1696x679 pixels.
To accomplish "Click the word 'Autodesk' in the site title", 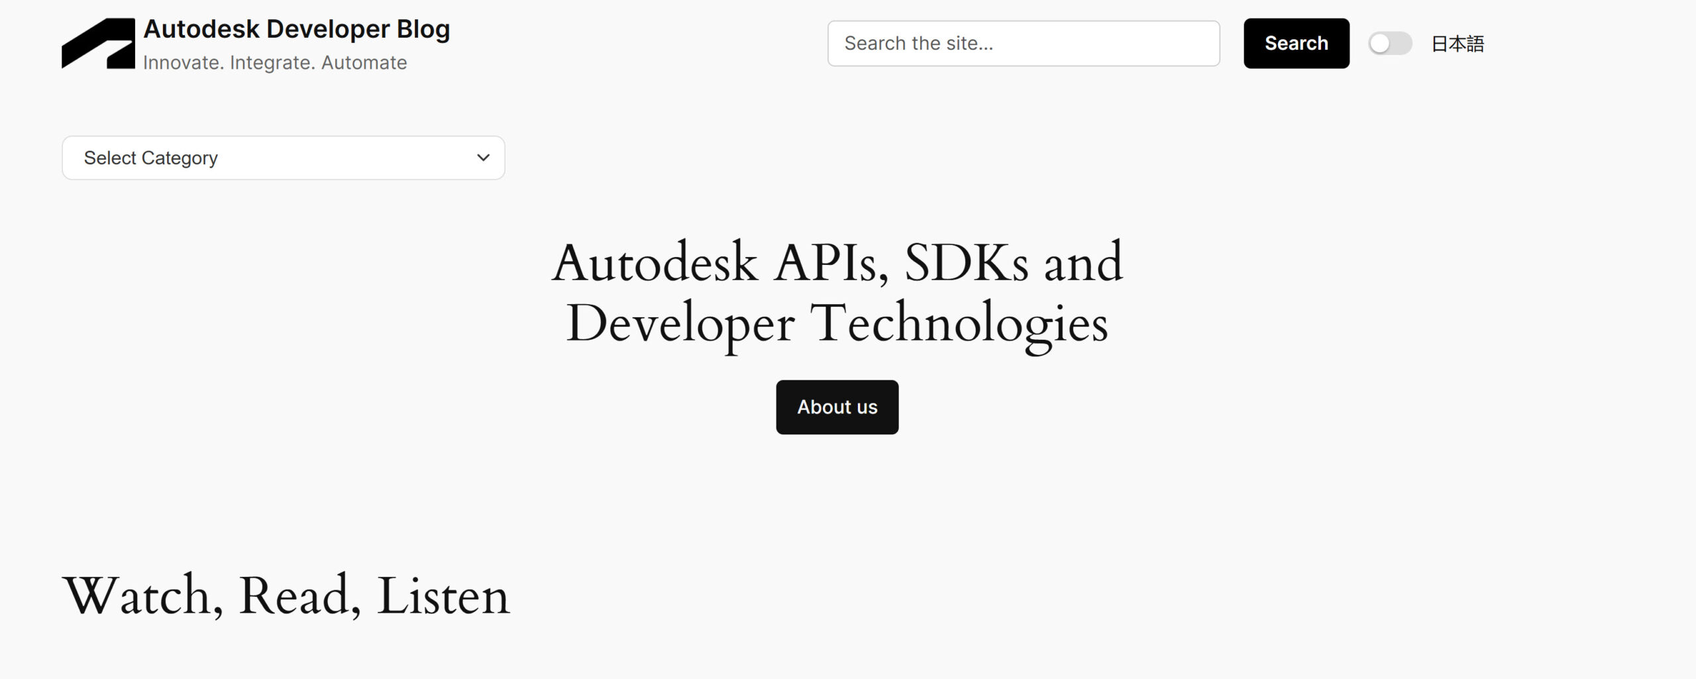I will point(201,29).
